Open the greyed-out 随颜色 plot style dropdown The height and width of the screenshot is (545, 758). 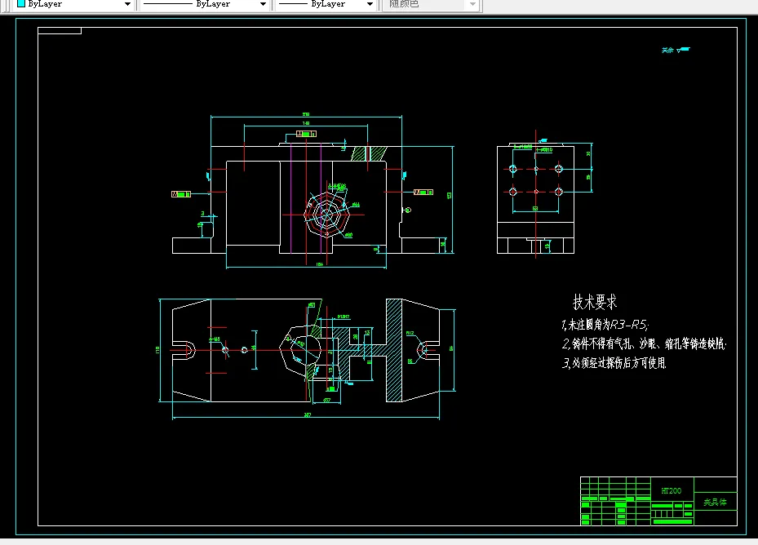[x=431, y=4]
